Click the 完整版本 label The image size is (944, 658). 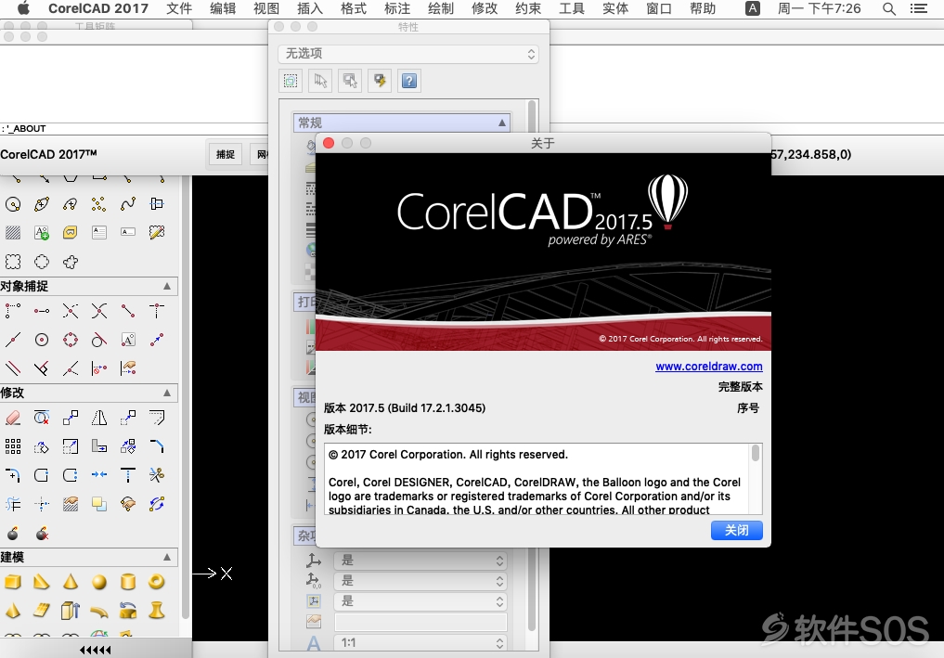coord(741,386)
